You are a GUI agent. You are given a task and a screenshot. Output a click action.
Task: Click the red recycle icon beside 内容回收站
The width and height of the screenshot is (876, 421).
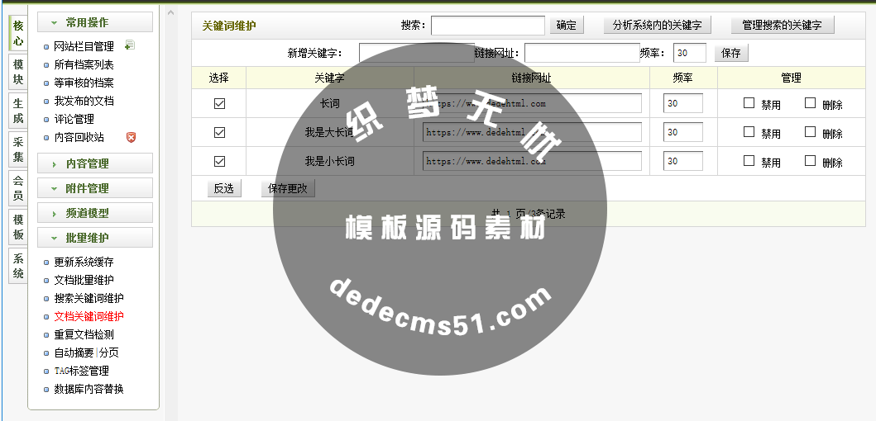(x=131, y=137)
